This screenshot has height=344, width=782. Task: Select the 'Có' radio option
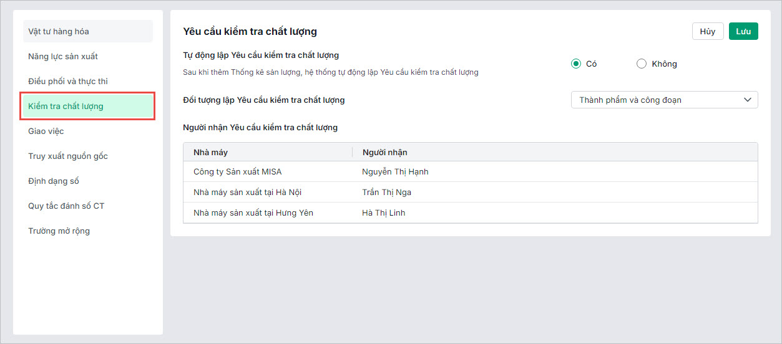click(576, 64)
